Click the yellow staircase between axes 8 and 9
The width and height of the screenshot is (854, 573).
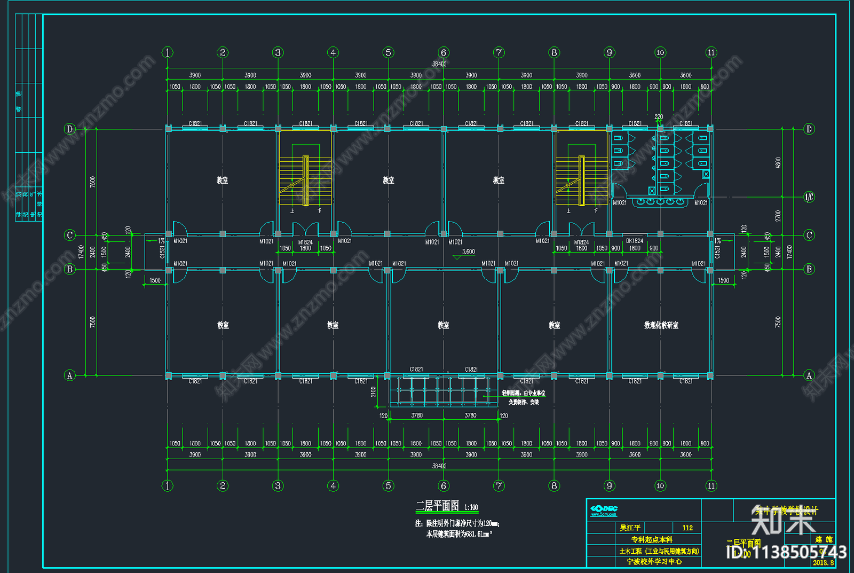point(582,180)
